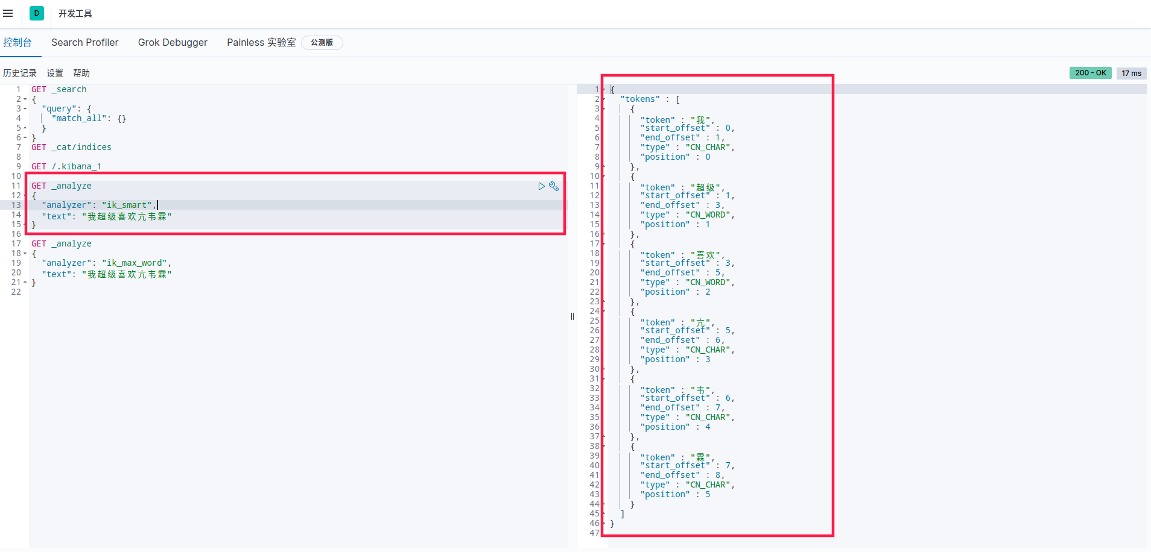Screen dimensions: 1151x552
Task: Open the wrench request options menu
Action: click(554, 186)
